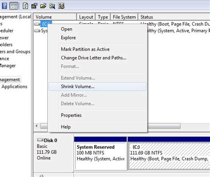Click the '111.79 GB' disk size text

(47, 152)
